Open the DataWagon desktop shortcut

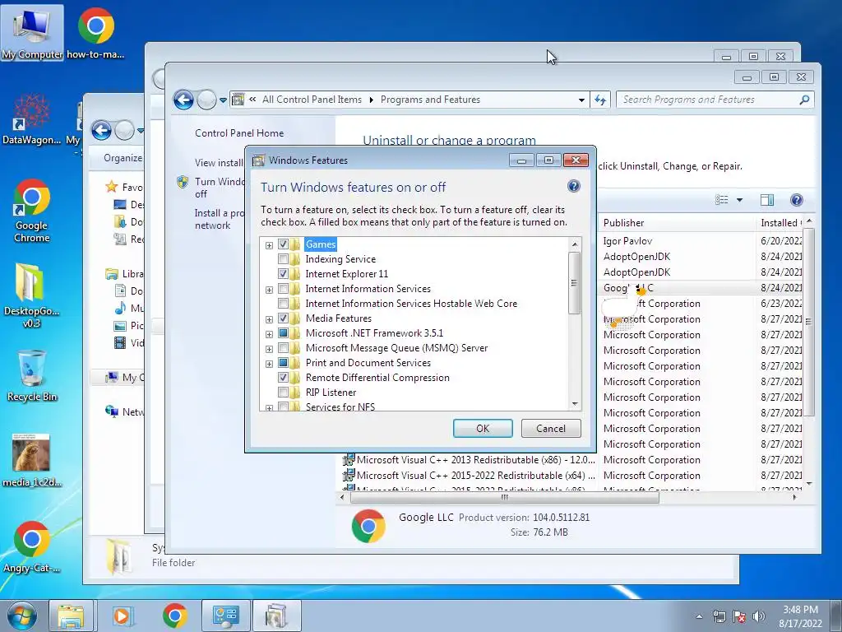point(31,119)
